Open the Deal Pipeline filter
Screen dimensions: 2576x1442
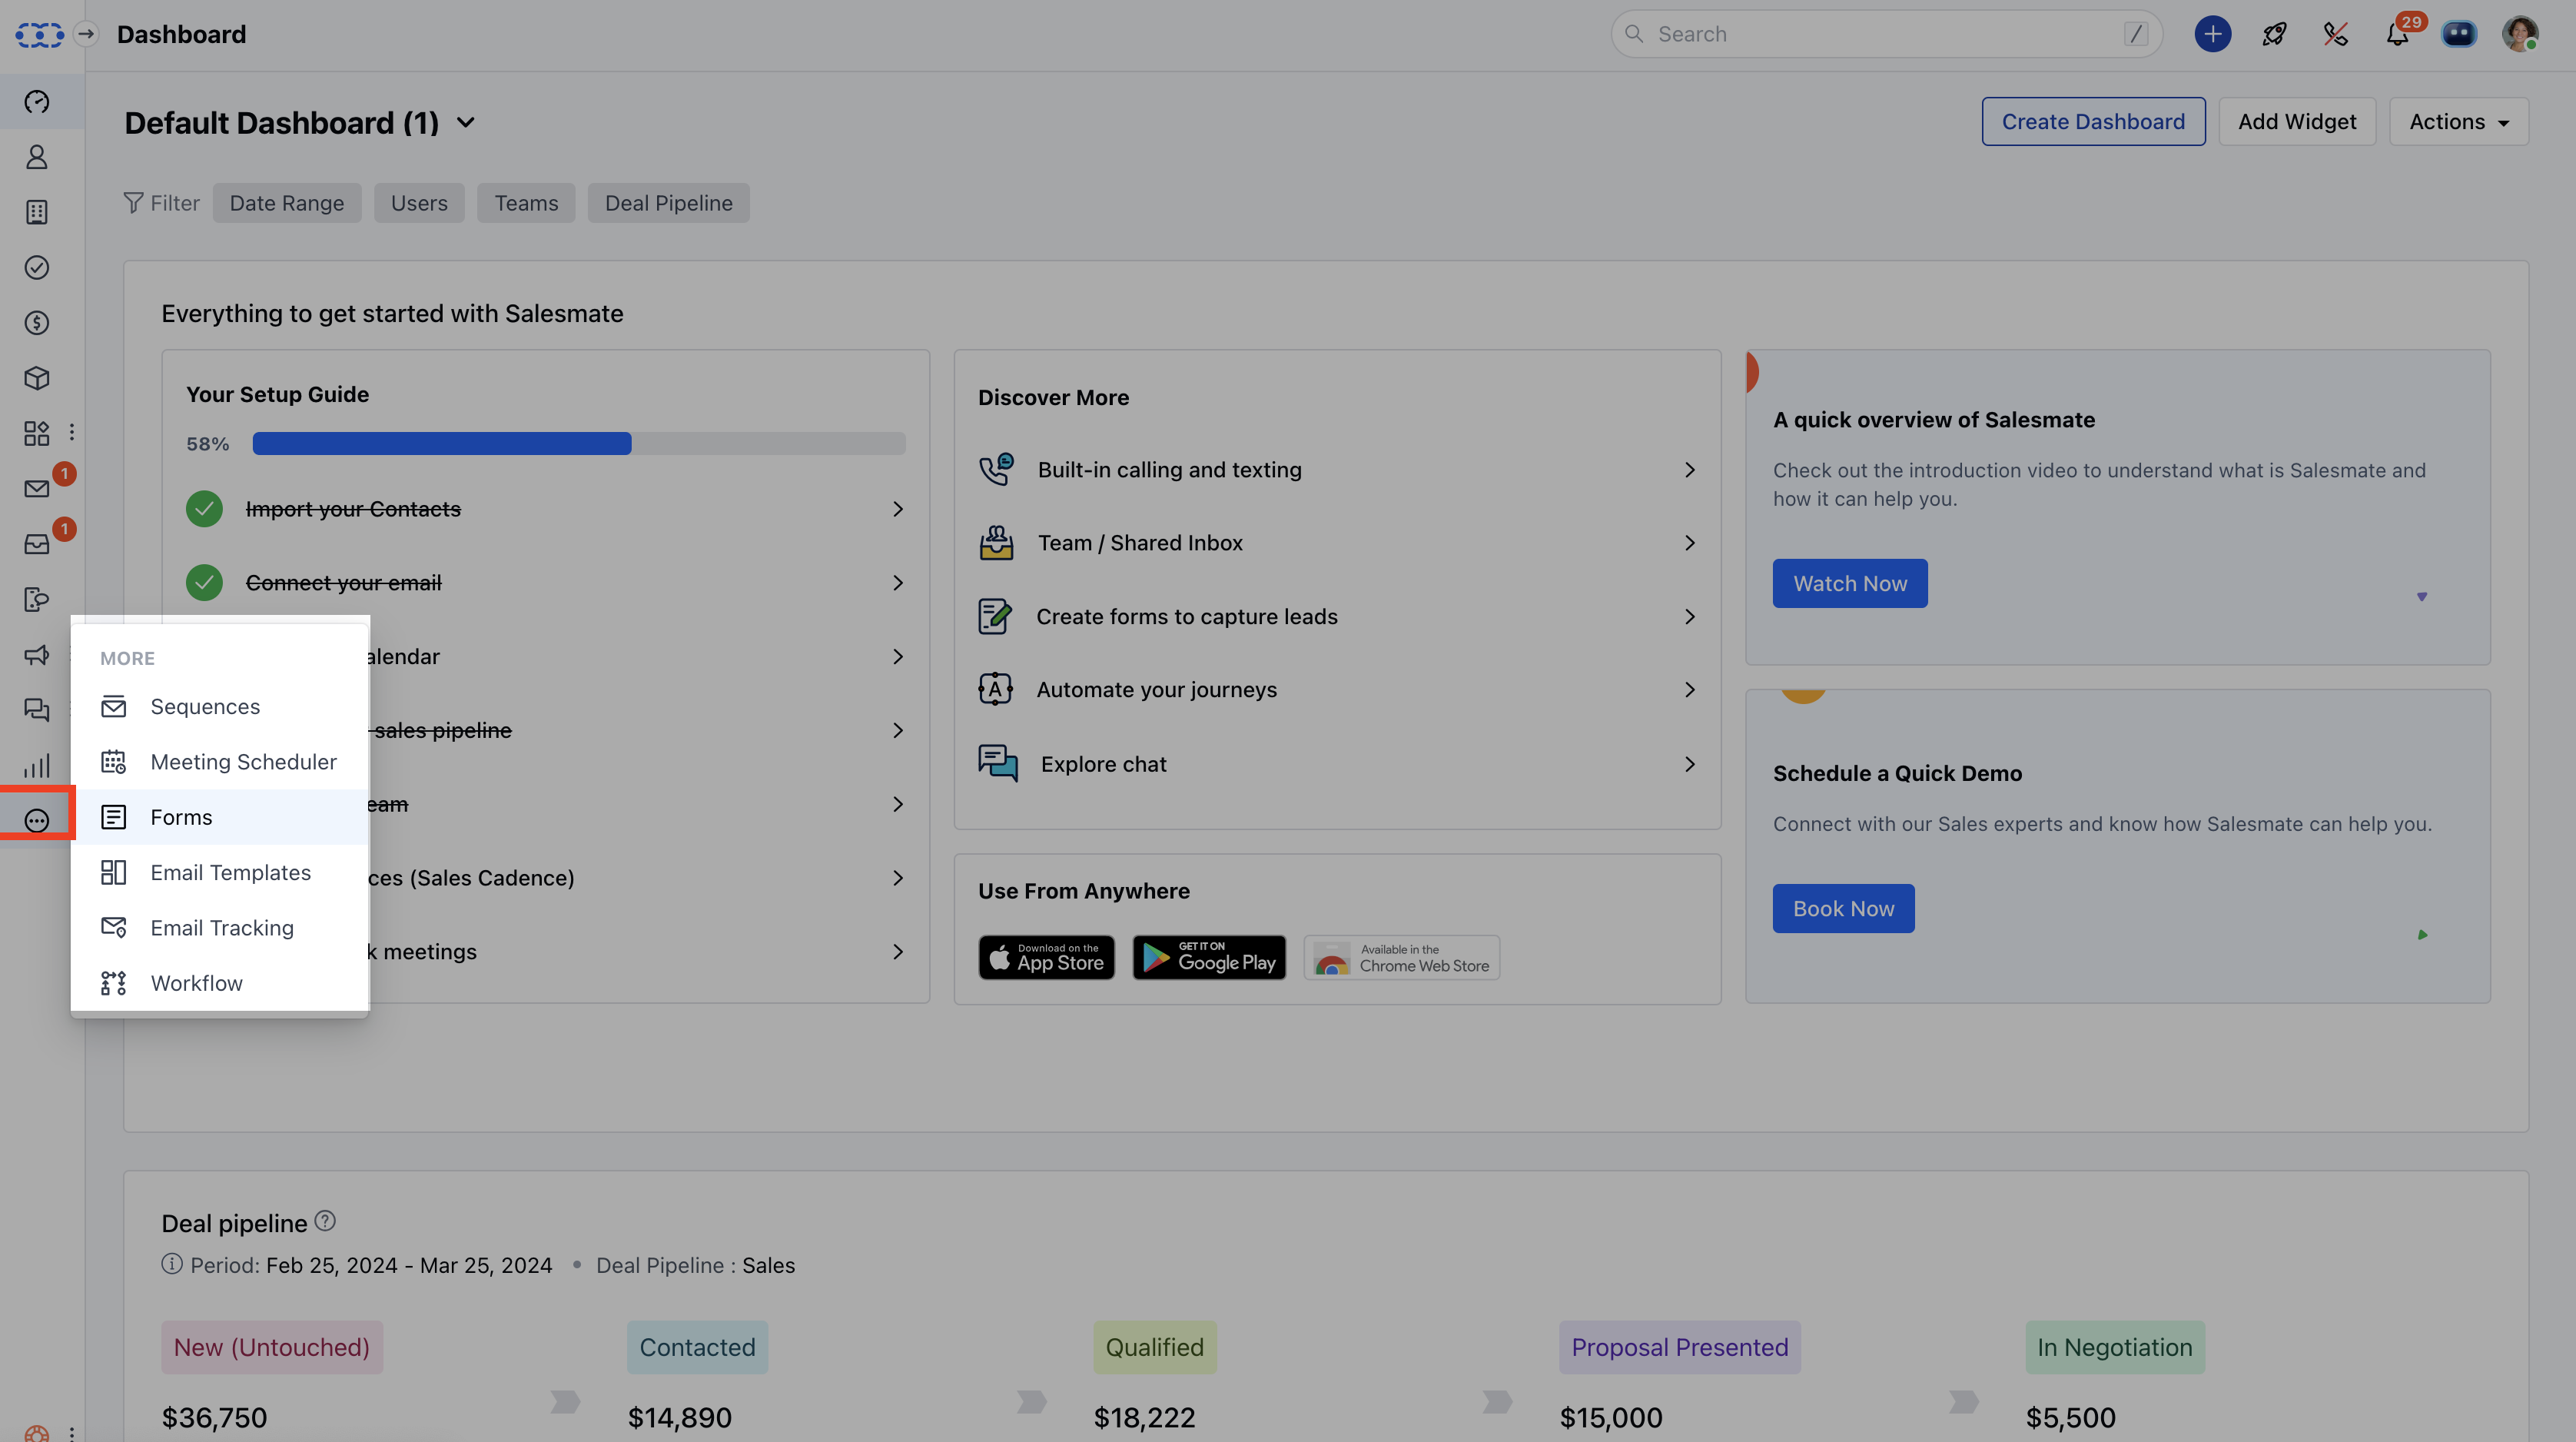(669, 203)
